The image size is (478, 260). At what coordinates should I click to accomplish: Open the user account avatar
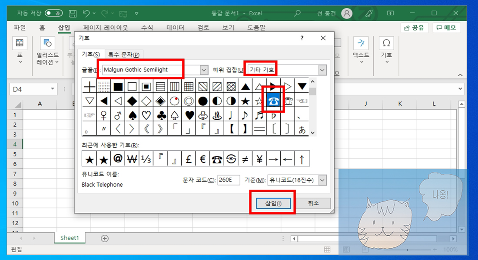click(347, 13)
